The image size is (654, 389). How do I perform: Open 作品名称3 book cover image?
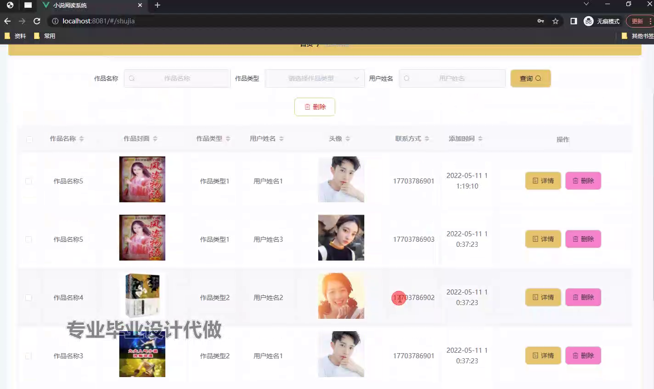142,354
